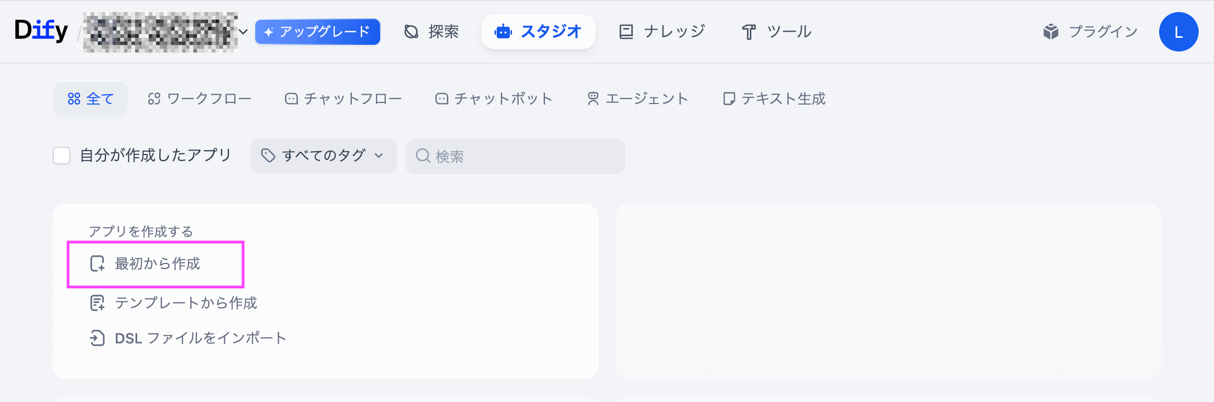Open the workspace name dropdown chevron

click(x=243, y=32)
